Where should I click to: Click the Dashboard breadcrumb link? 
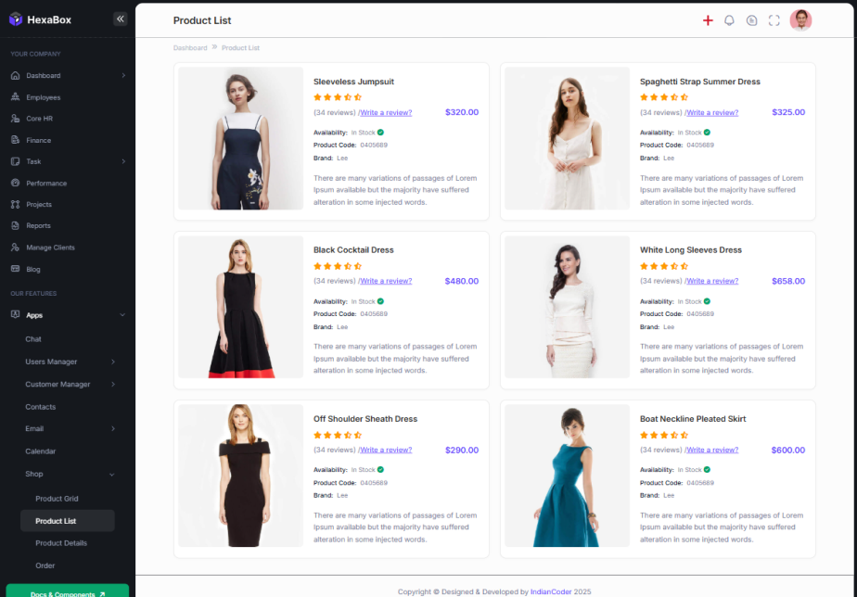click(x=190, y=47)
